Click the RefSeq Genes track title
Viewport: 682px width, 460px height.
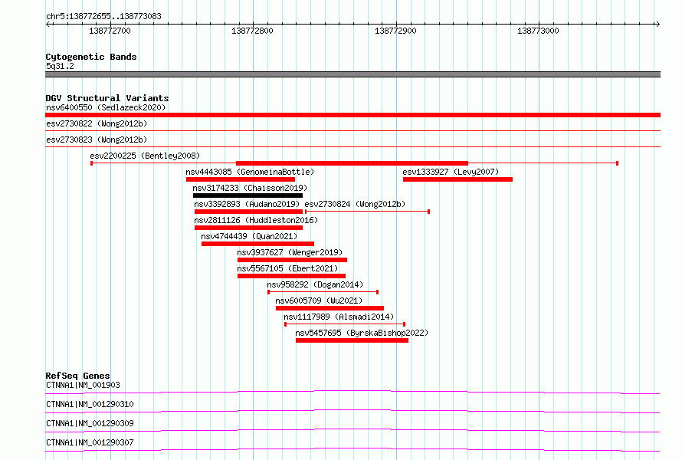77,376
